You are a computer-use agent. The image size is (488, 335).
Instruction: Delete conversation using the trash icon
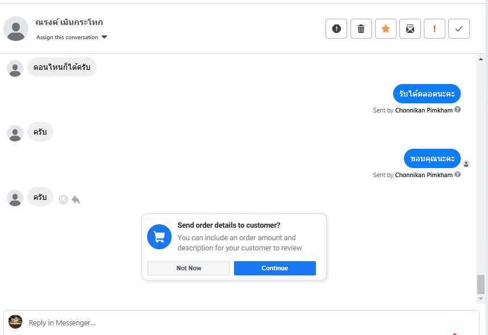click(361, 29)
